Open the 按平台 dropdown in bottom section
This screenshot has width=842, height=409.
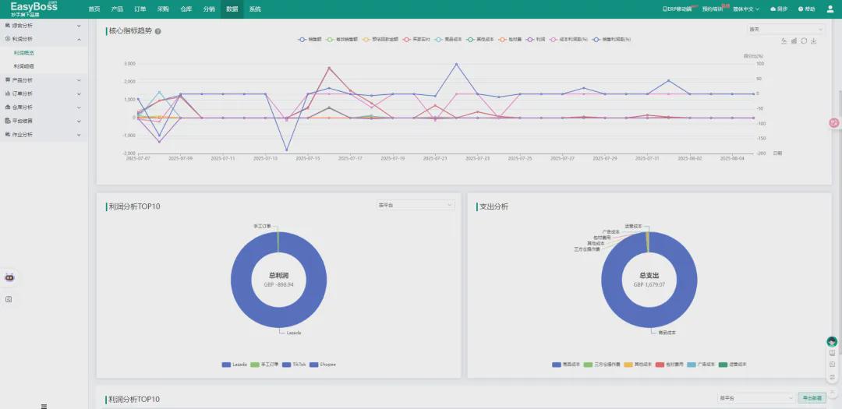tap(756, 398)
